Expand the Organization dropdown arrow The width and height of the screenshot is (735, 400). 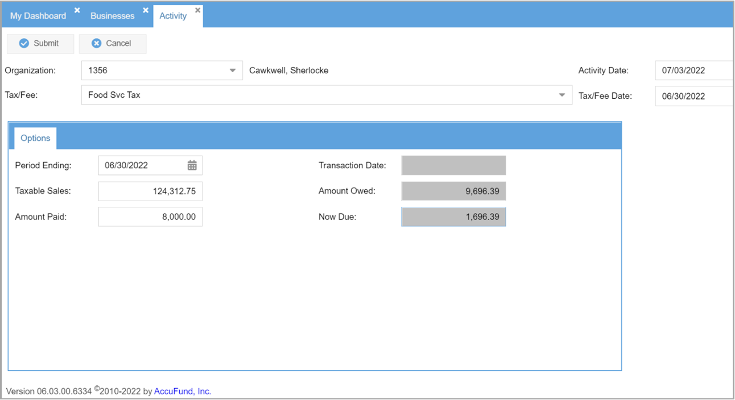pyautogui.click(x=232, y=70)
